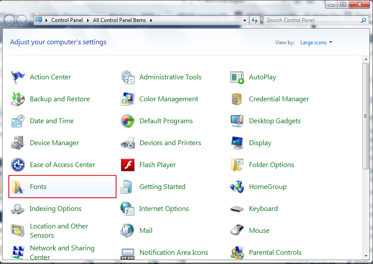Click the Location and Other Sensors icon
This screenshot has height=264, width=373.
[x=18, y=231]
